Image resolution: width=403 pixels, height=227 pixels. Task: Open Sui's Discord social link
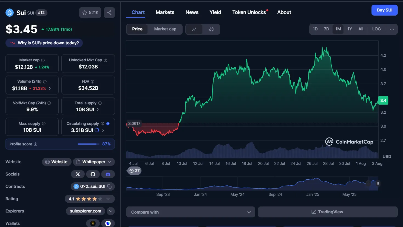tap(108, 174)
